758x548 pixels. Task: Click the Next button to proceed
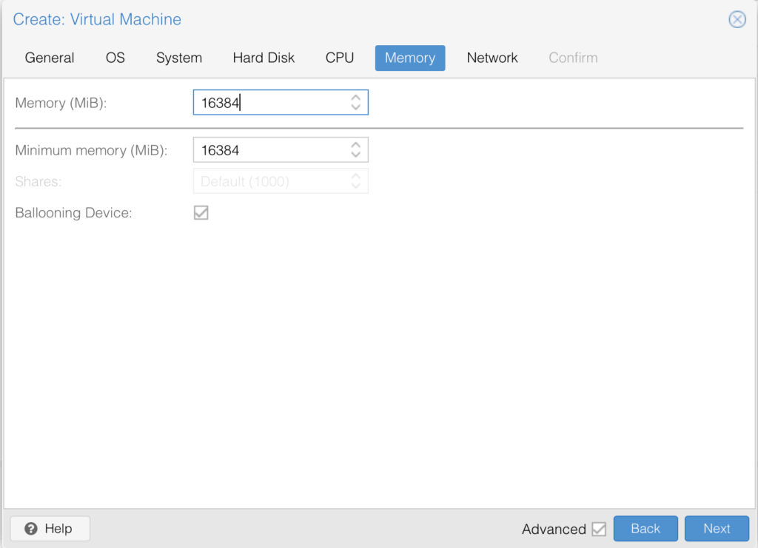click(x=717, y=528)
